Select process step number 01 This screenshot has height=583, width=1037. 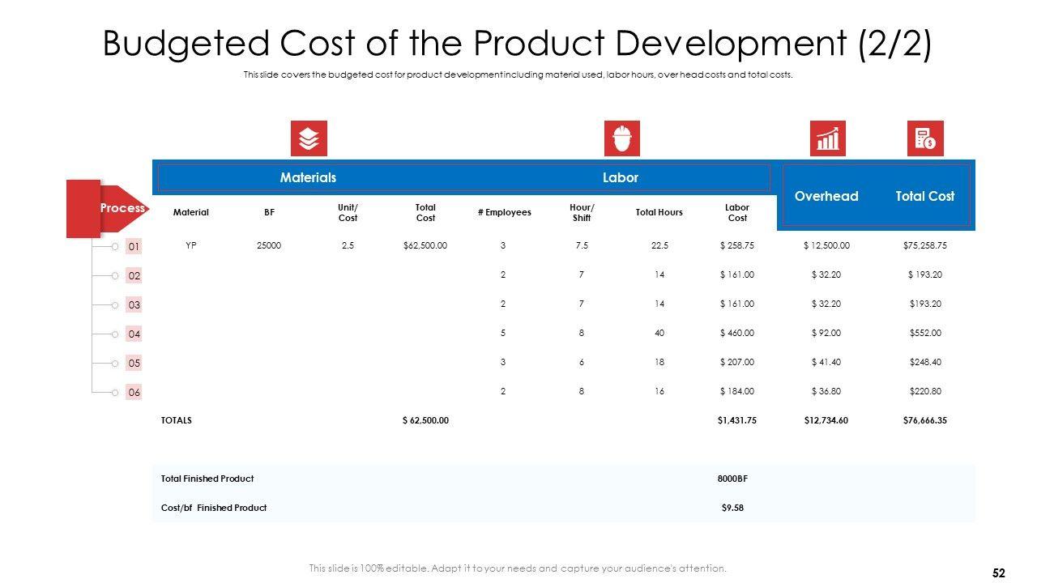point(134,246)
